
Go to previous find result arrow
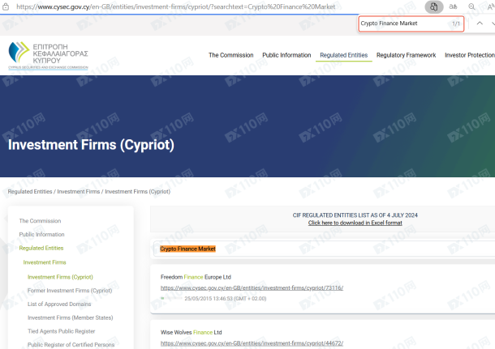[x=479, y=23]
